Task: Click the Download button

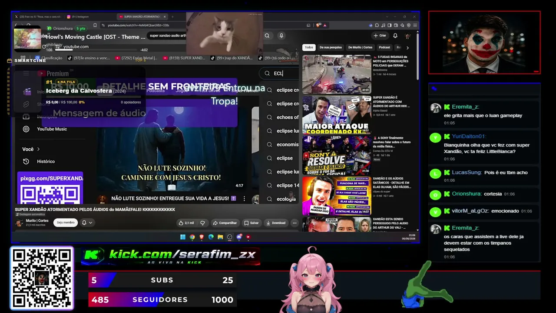Action: [275, 223]
